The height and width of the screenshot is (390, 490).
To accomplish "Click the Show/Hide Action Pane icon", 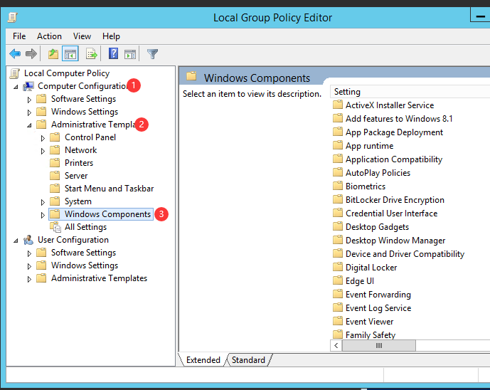I will click(130, 53).
